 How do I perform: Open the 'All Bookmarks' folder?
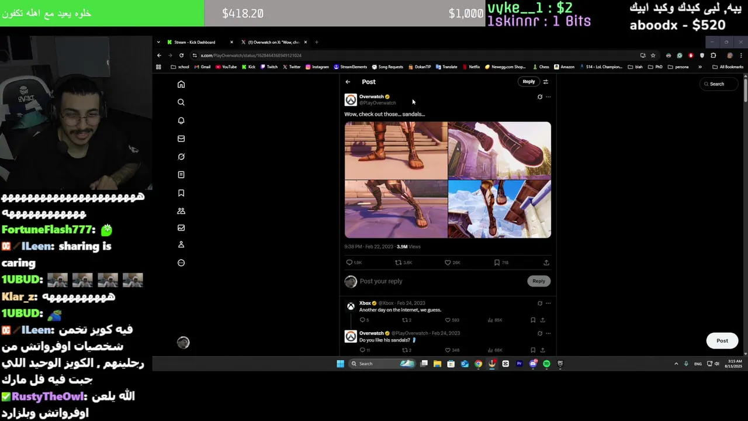728,67
